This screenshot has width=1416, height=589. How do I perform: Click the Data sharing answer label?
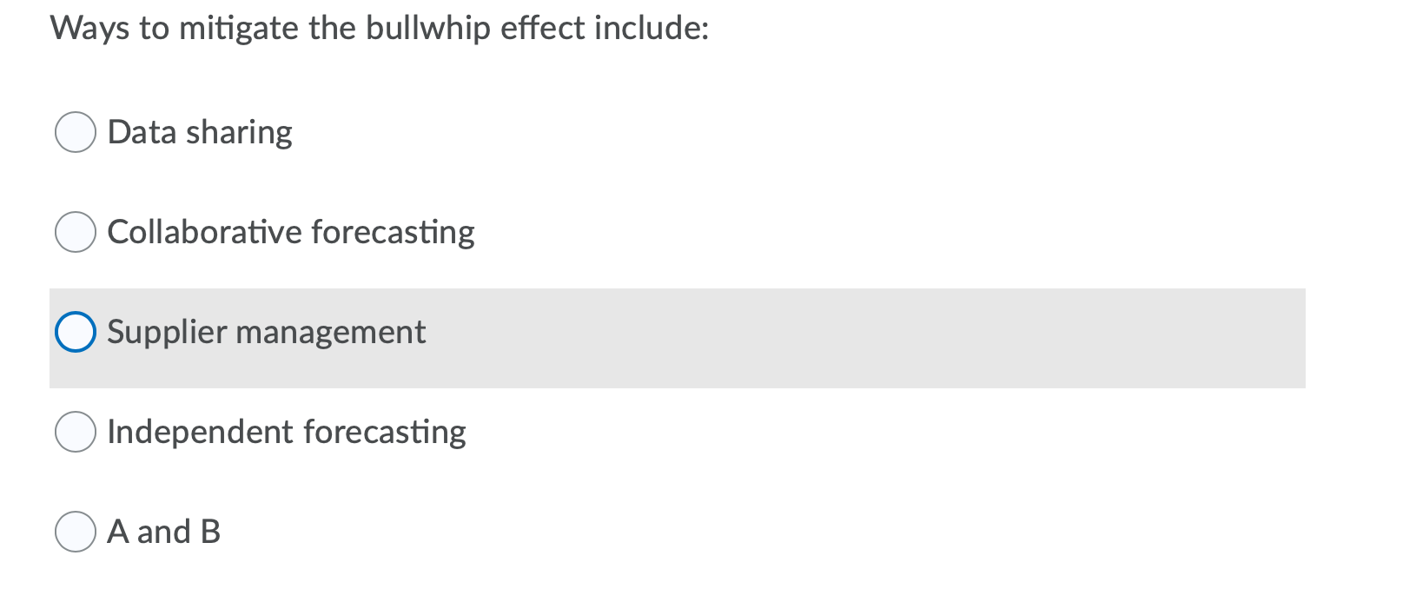(x=200, y=132)
